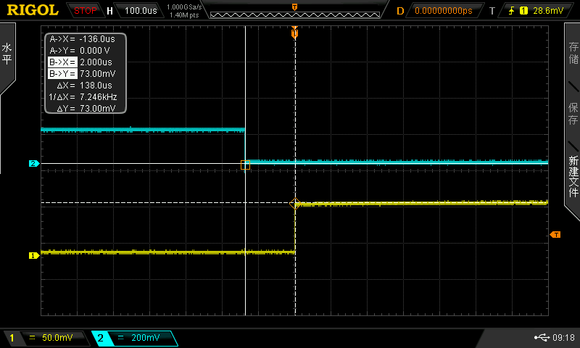Open the 水平 tab on left side
Screen dimensions: 580x348
tap(7, 54)
